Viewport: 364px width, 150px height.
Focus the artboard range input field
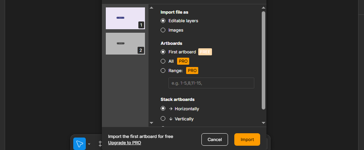[211, 83]
